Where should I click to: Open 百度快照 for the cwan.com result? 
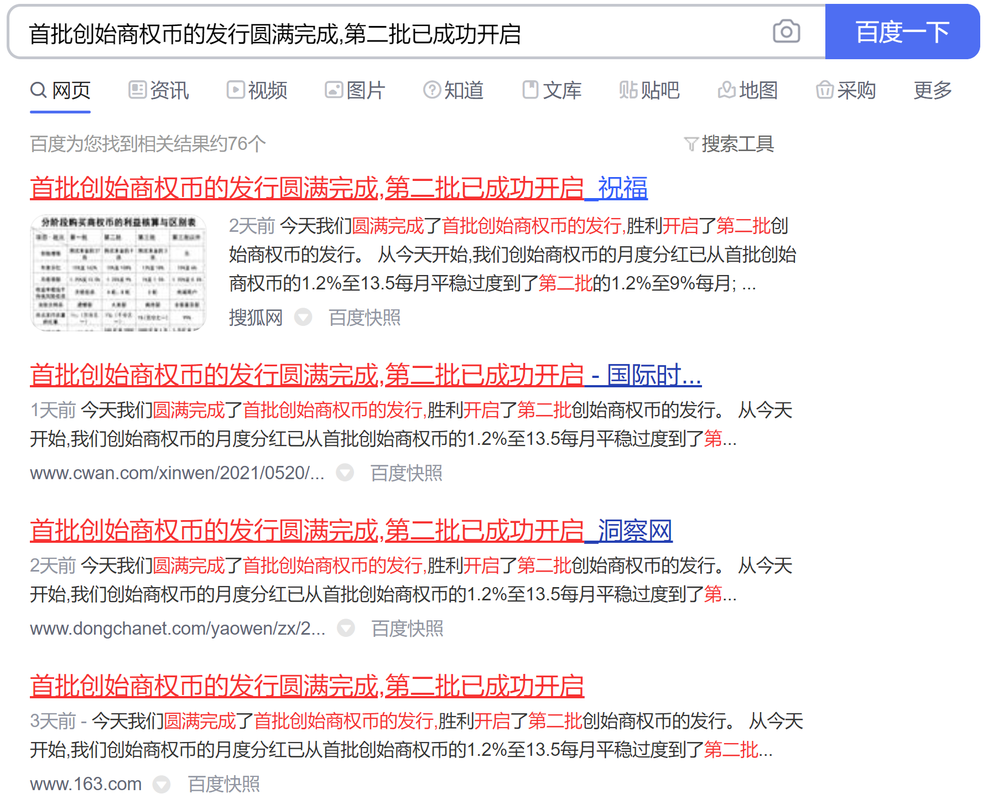(x=407, y=473)
